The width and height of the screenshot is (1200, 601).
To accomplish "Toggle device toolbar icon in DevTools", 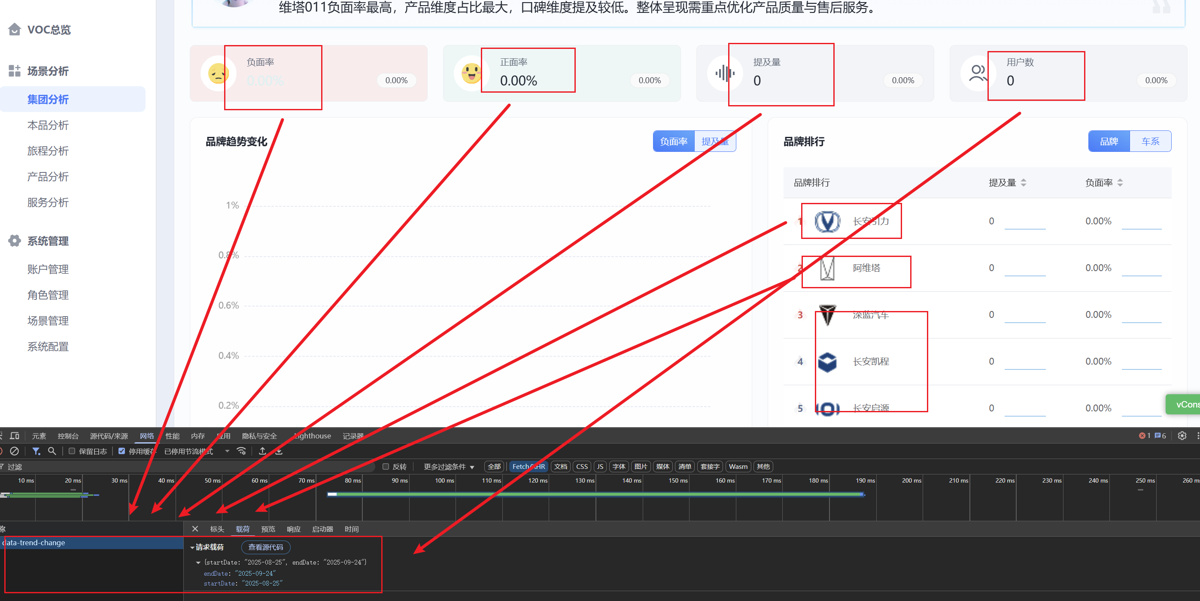I will (15, 436).
